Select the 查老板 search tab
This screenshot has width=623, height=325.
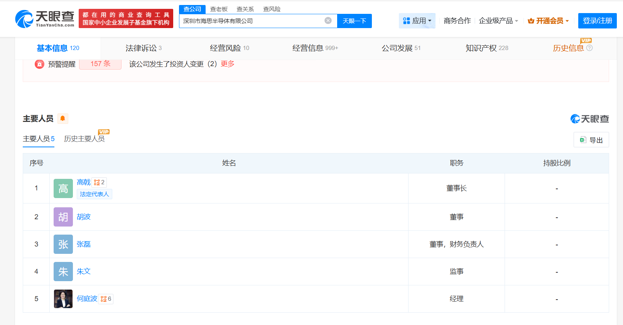[x=219, y=9]
